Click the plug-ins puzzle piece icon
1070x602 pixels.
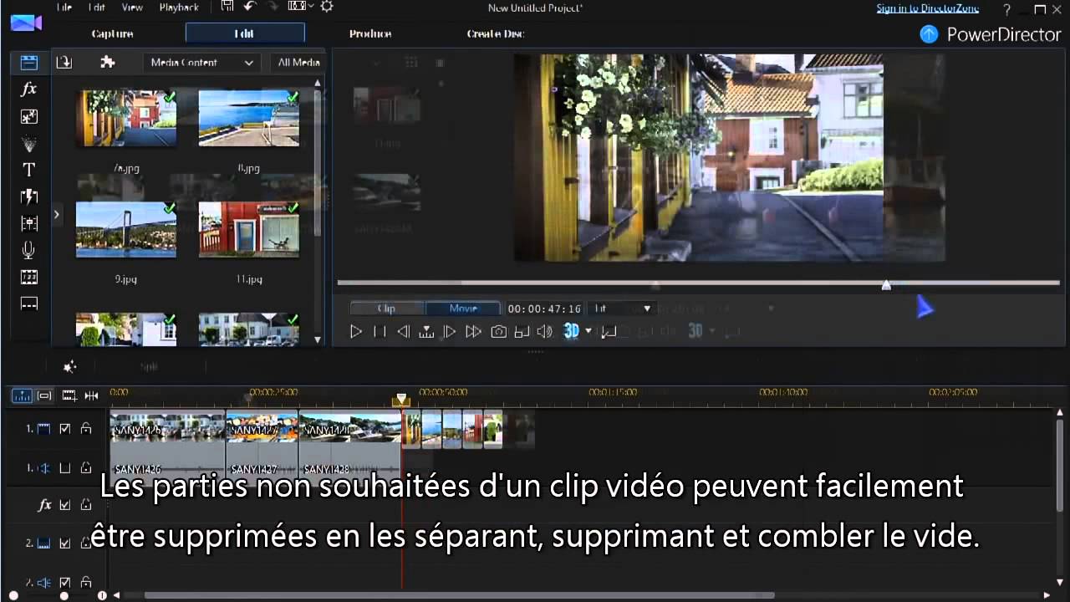[107, 62]
